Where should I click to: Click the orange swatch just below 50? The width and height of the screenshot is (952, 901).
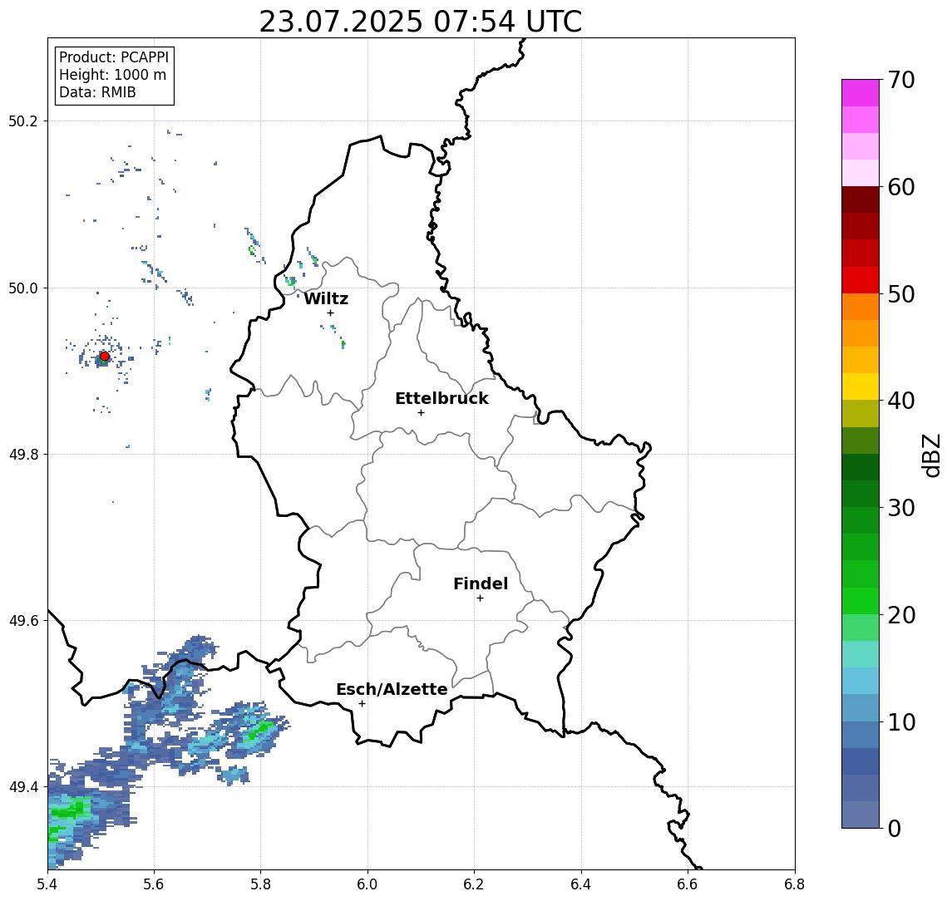click(x=861, y=307)
